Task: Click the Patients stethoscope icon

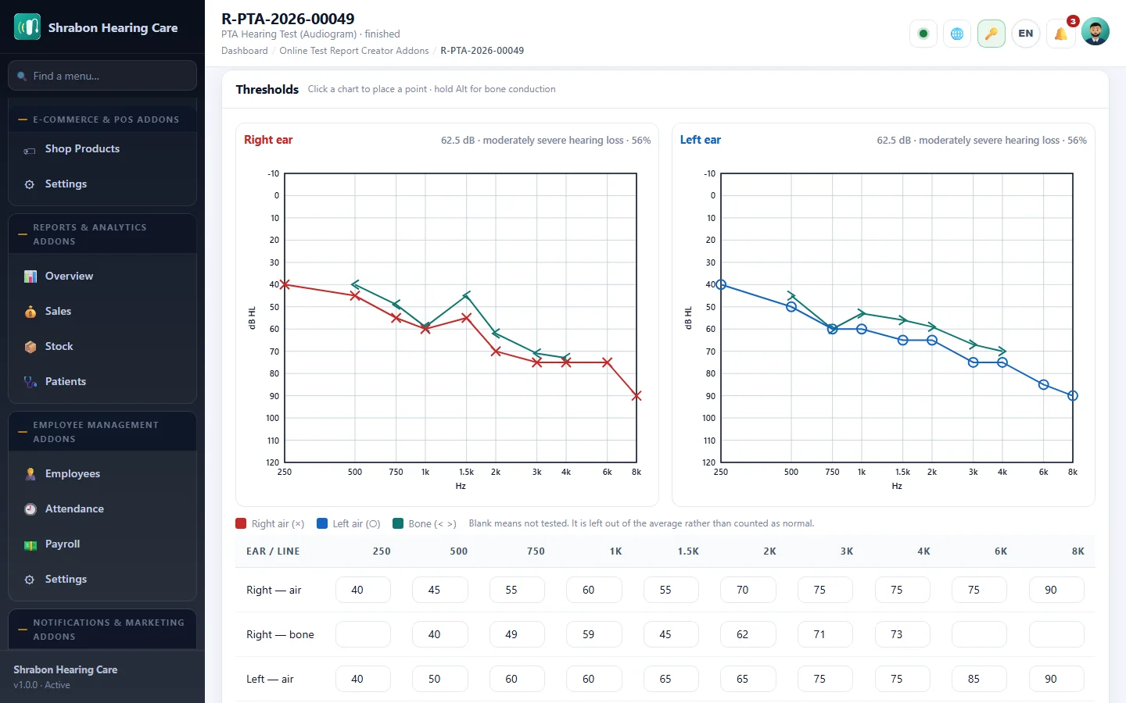Action: pos(30,382)
